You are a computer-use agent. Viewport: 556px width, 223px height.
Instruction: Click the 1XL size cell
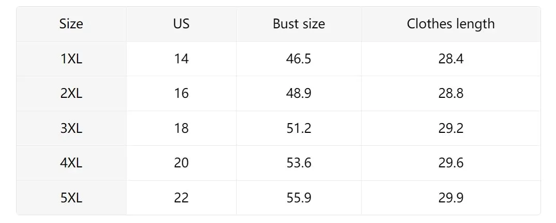click(71, 59)
